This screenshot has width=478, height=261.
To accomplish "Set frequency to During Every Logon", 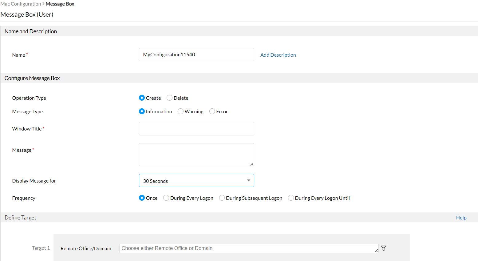I will [166, 198].
